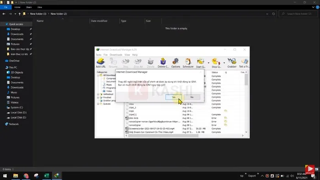Screen dimensions: 320x180
Task: Show hidden tray icons chevron
Action: click(x=262, y=176)
